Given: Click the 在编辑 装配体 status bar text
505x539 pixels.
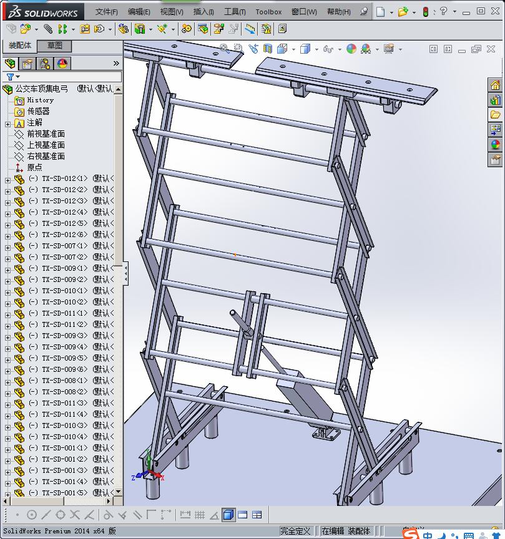Looking at the screenshot, I should [345, 531].
